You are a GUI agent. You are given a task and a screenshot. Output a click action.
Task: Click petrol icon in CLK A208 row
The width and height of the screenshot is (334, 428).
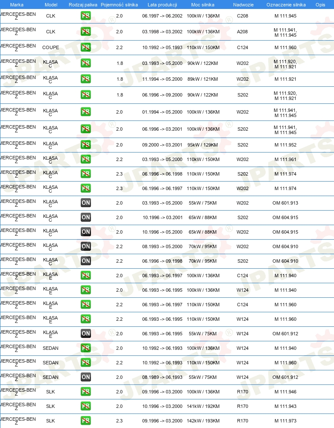(x=86, y=32)
